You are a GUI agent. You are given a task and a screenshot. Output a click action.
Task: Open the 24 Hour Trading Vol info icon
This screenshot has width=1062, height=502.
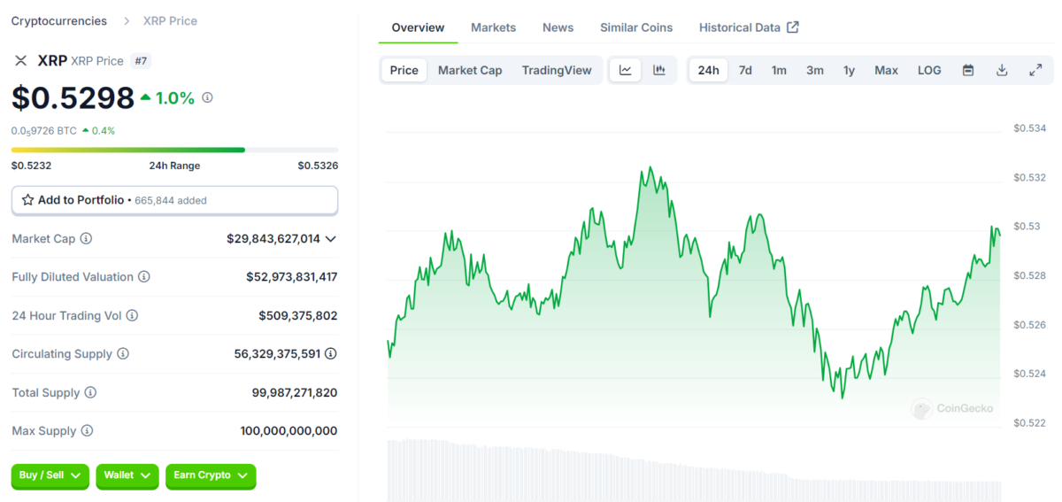[132, 315]
